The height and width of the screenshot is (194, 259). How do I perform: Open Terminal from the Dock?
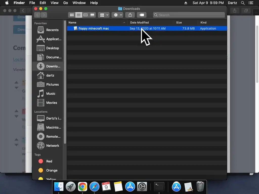tap(159, 187)
